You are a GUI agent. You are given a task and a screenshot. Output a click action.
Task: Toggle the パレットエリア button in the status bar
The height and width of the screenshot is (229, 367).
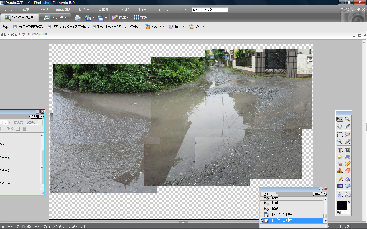click(x=339, y=227)
